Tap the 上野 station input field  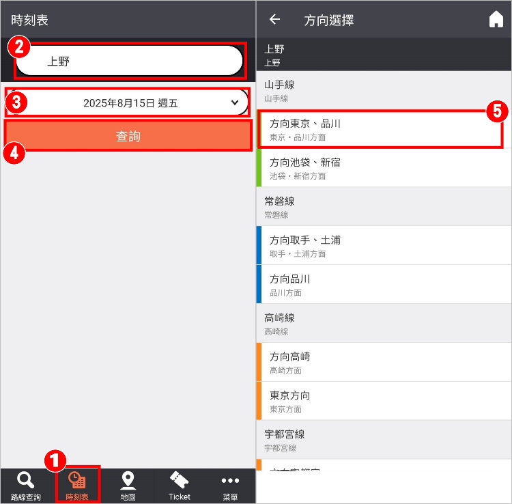pos(130,60)
